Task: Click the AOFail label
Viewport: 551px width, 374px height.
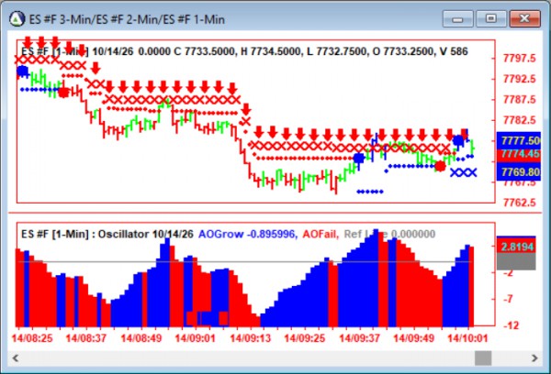Action: 320,234
